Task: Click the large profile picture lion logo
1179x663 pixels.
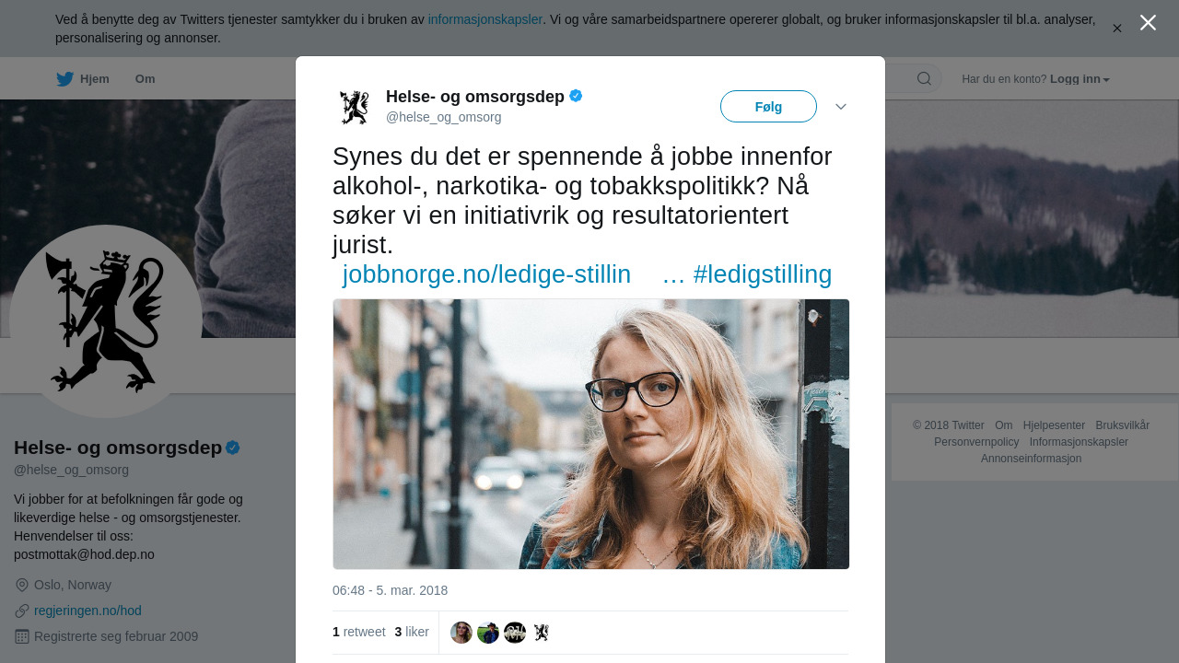Action: pos(106,321)
